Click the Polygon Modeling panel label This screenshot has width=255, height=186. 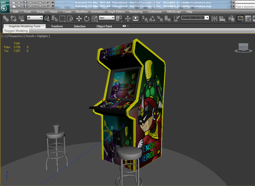(16, 31)
